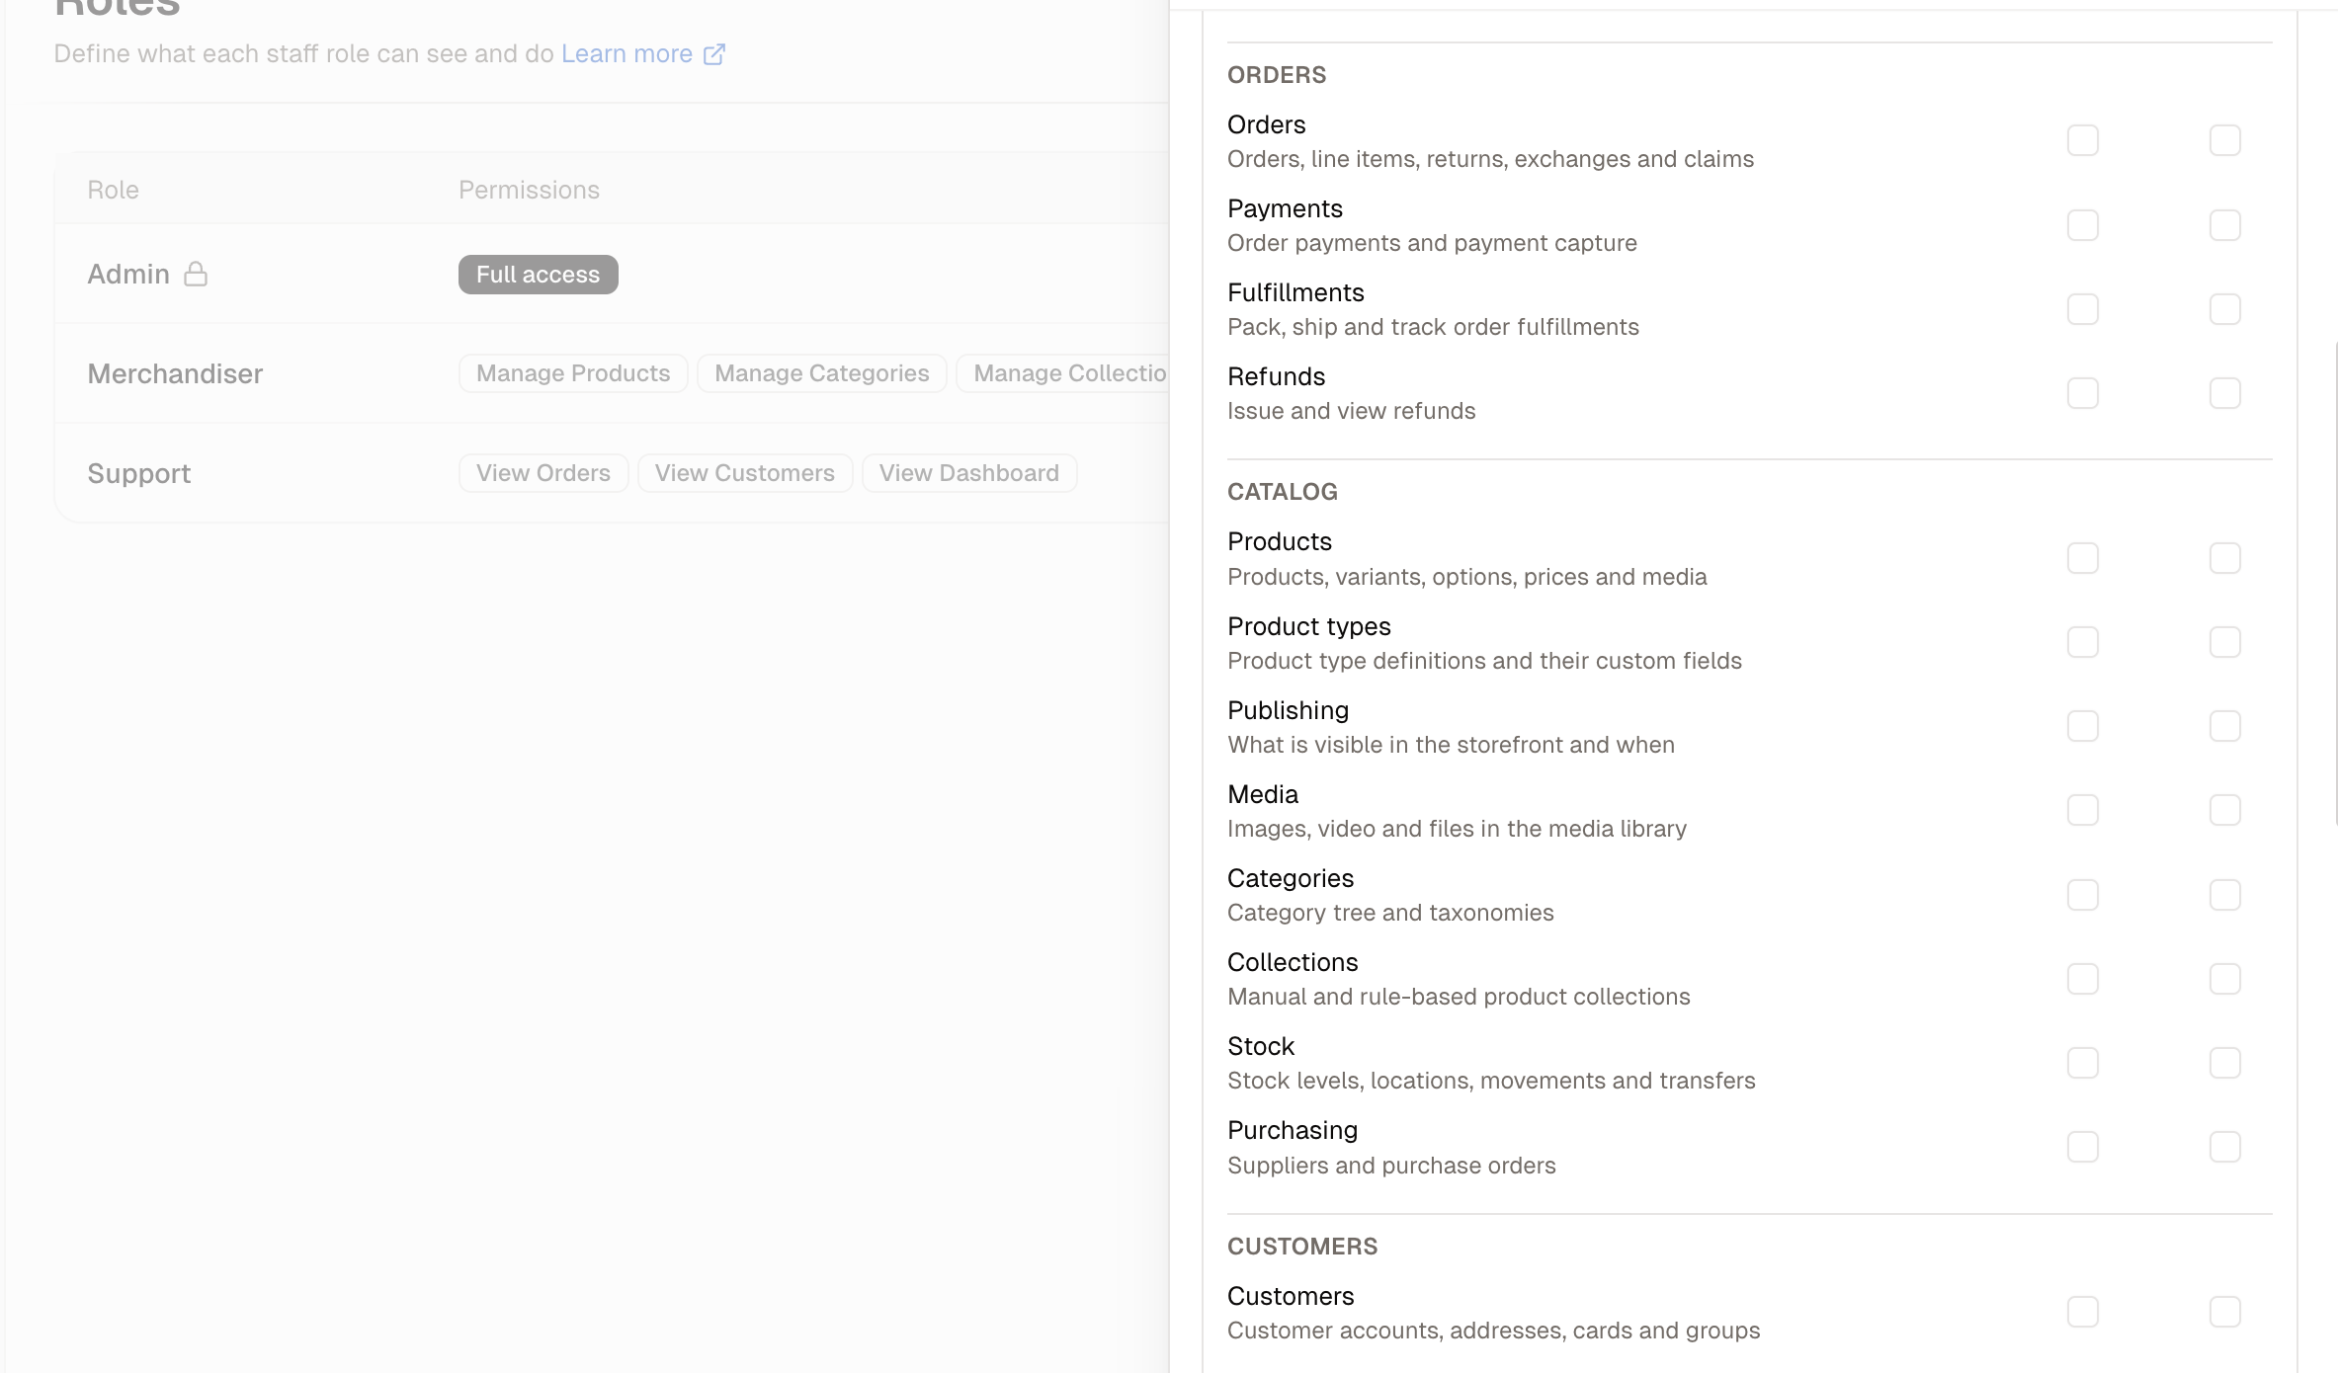Tick the left checkbox for Products
Image resolution: width=2338 pixels, height=1373 pixels.
click(2083, 558)
